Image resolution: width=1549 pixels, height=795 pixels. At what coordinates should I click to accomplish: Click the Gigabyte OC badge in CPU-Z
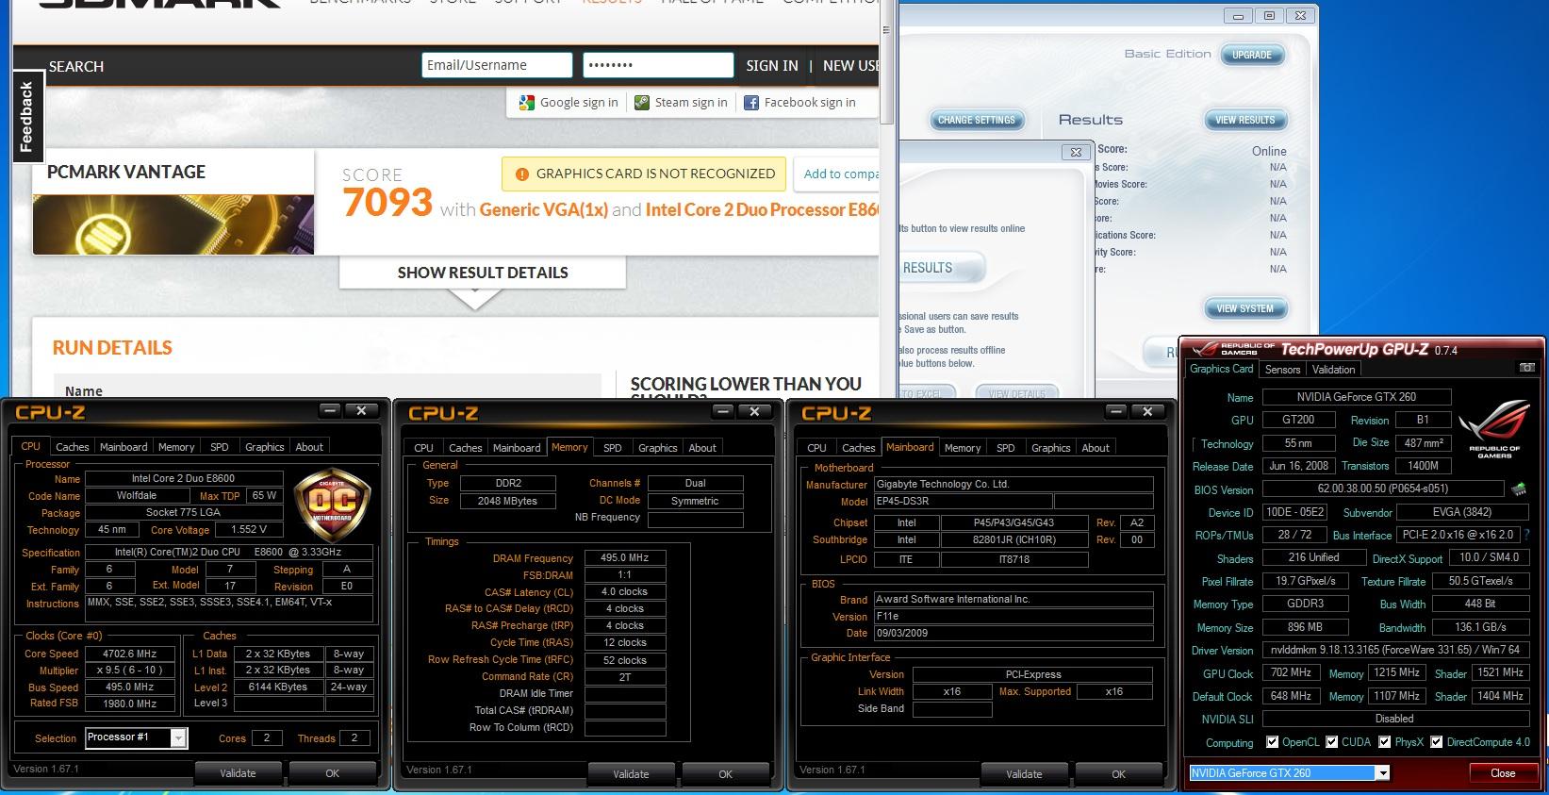point(332,506)
